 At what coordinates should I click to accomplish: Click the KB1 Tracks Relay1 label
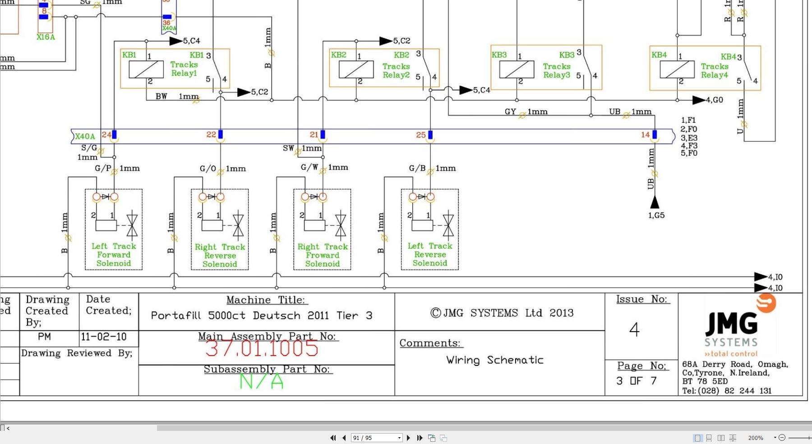pyautogui.click(x=184, y=69)
